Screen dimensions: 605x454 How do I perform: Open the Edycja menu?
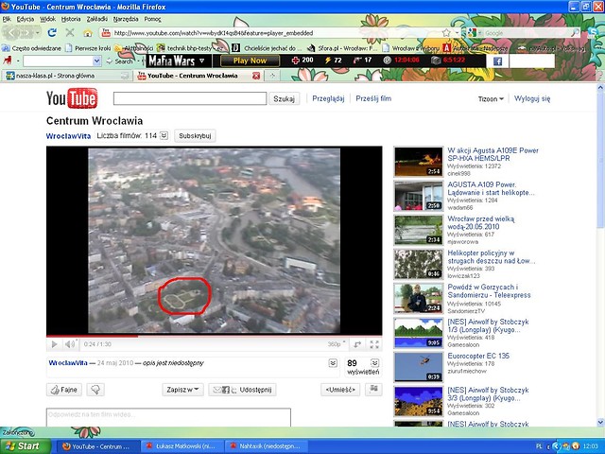[x=26, y=19]
